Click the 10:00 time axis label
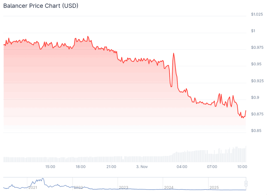Image resolution: width=267 pixels, height=195 pixels. click(x=242, y=166)
